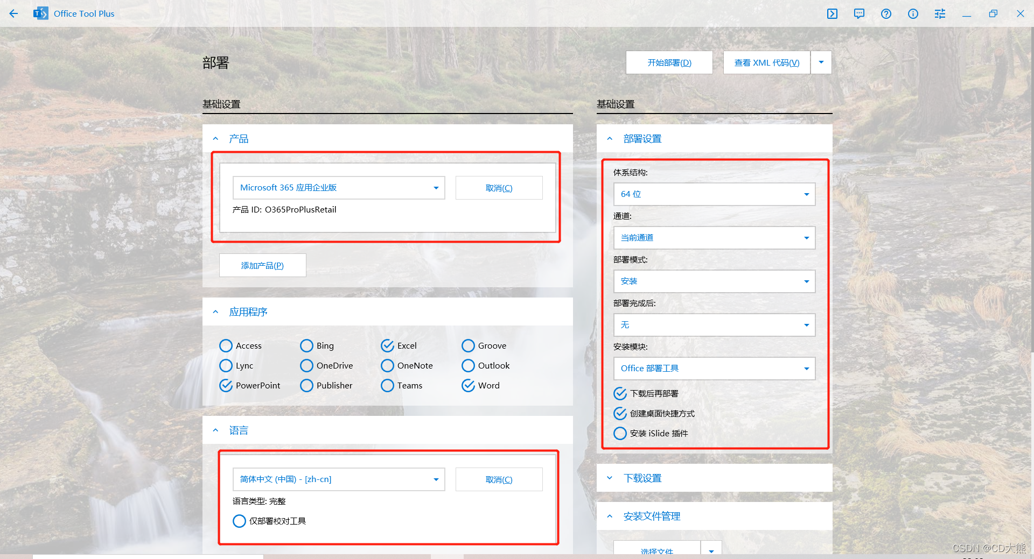Click the 语言类型: 完整 text
This screenshot has width=1034, height=559.
(259, 501)
